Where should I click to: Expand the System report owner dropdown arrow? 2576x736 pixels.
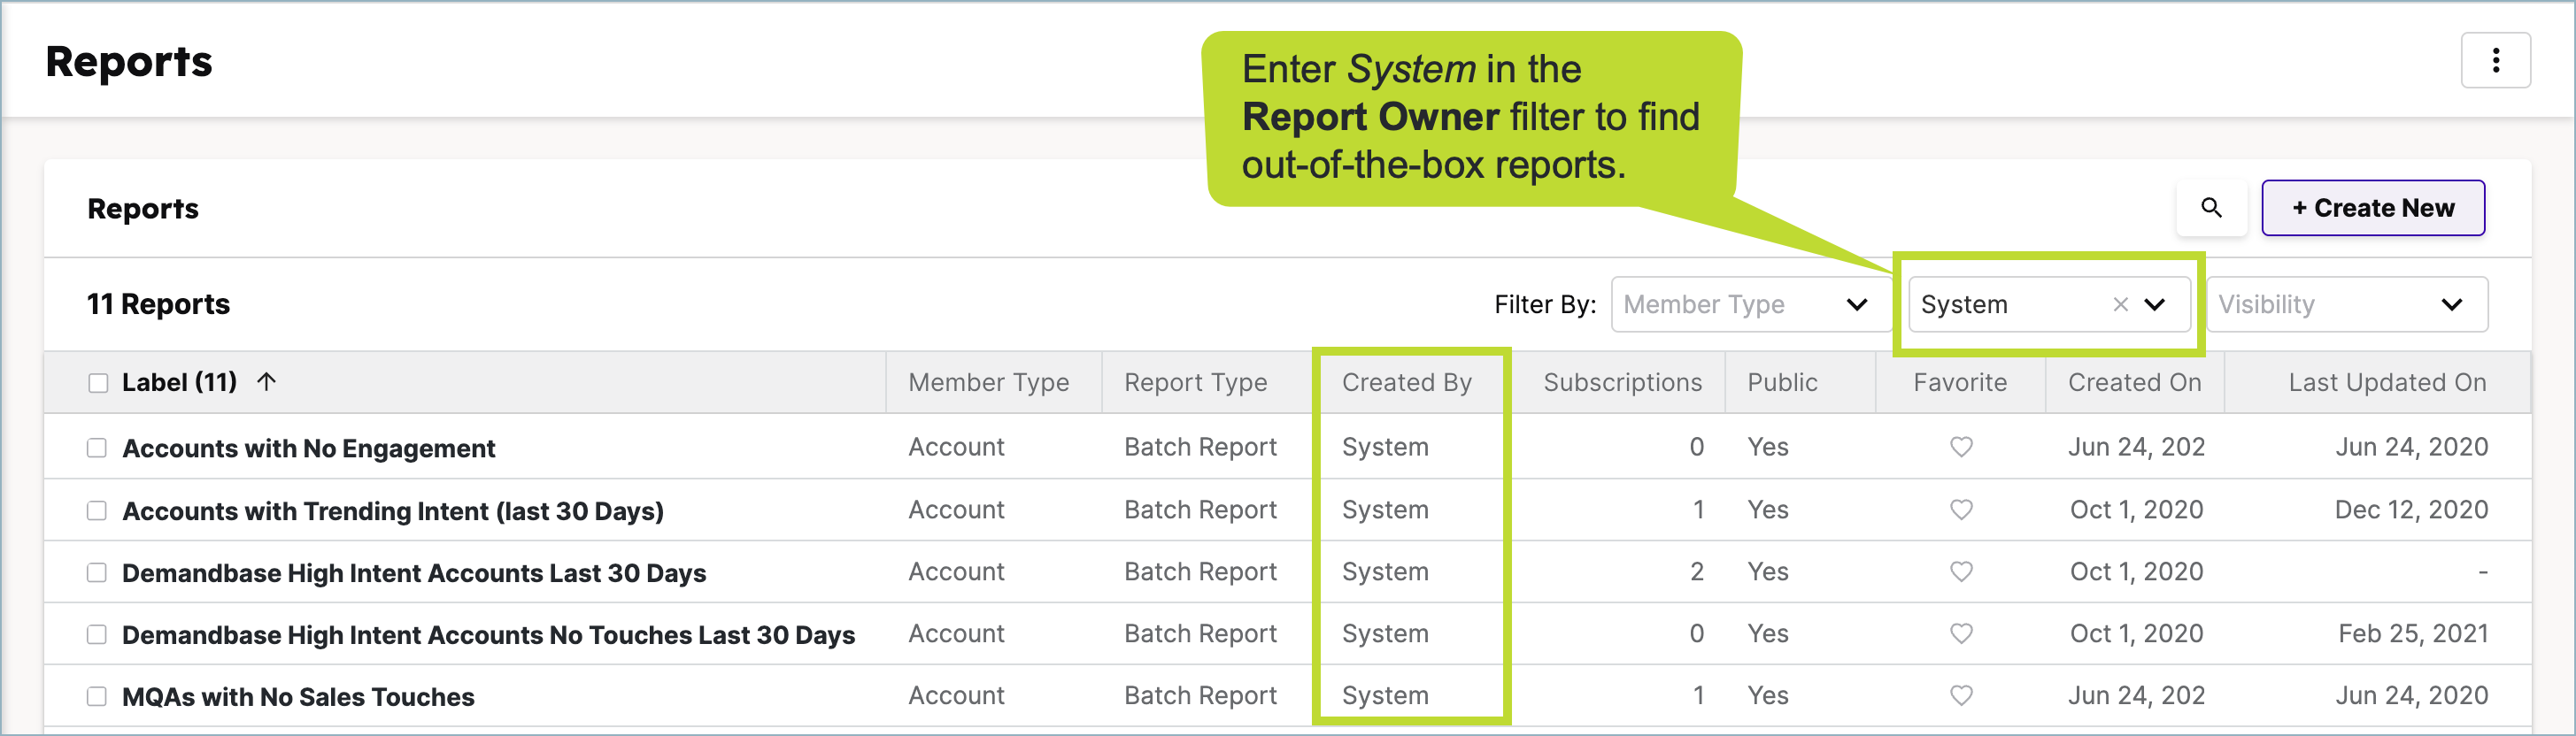(x=2154, y=304)
